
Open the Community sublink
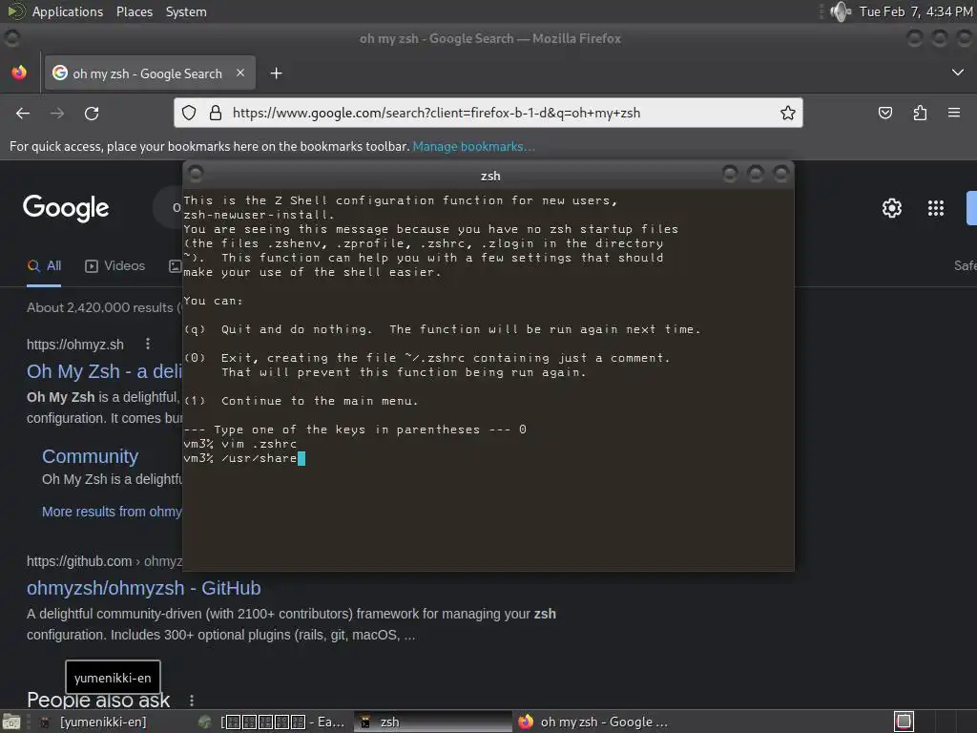[x=91, y=456]
